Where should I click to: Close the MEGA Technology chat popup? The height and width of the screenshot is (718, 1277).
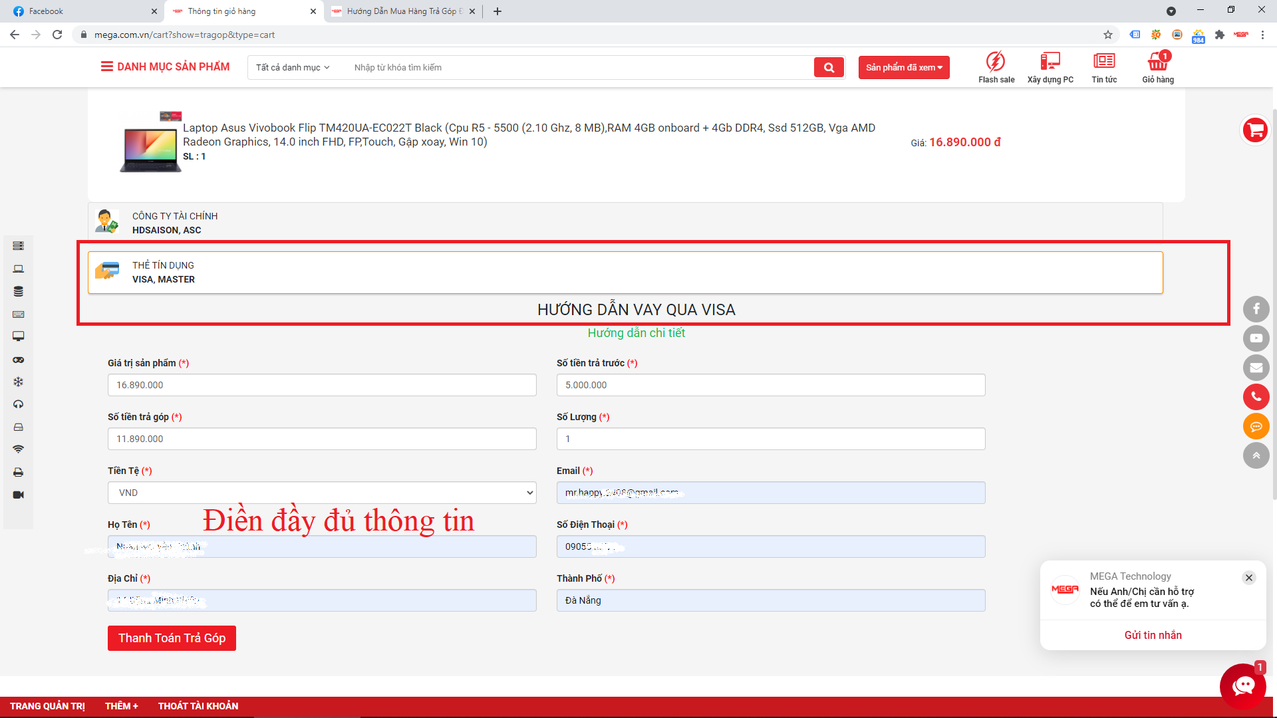(x=1249, y=578)
